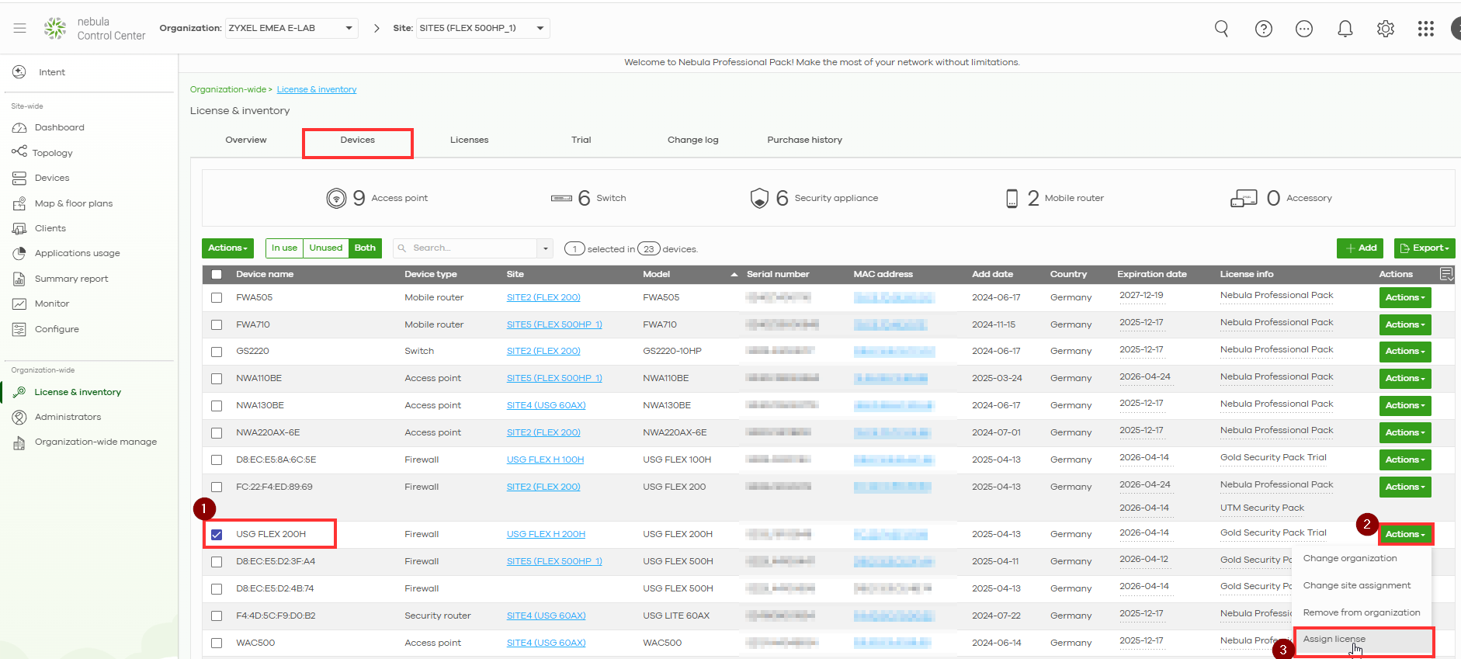This screenshot has height=659, width=1461.
Task: Click the Intent sidebar icon
Action: pyautogui.click(x=19, y=72)
